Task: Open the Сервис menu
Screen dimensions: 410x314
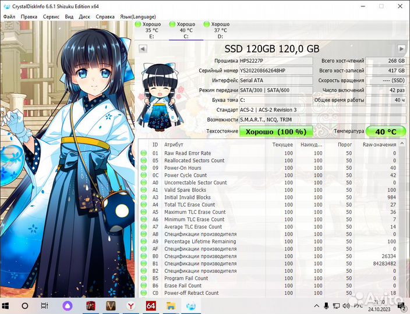Action: [x=51, y=17]
